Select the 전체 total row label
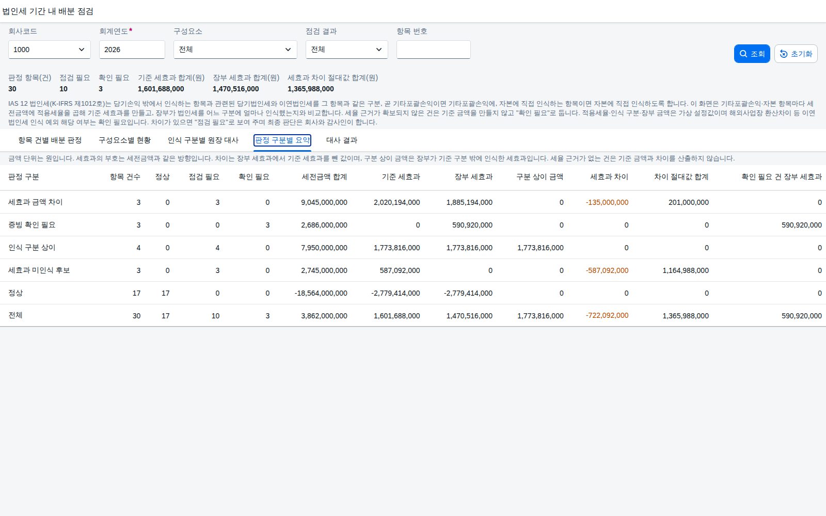This screenshot has height=516, width=826. point(15,315)
